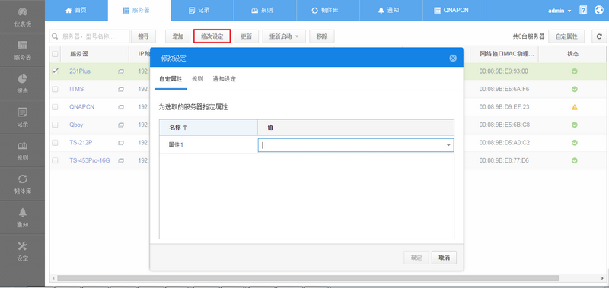Click the warning status icon for QNAPCN row
Viewport: 609px width, 288px height.
575,107
